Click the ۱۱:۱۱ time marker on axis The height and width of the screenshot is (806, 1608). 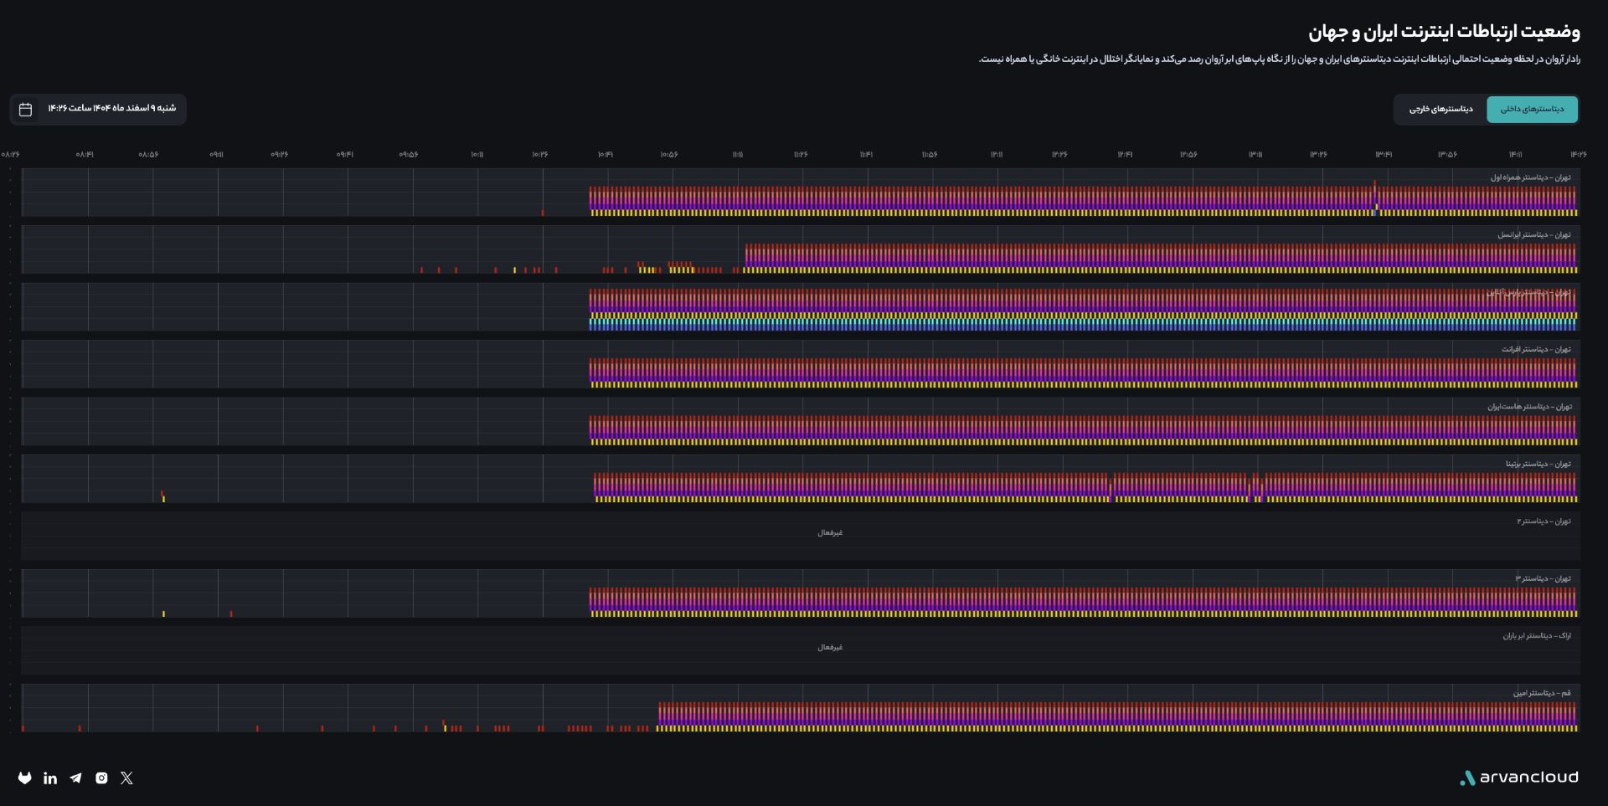[x=737, y=155]
